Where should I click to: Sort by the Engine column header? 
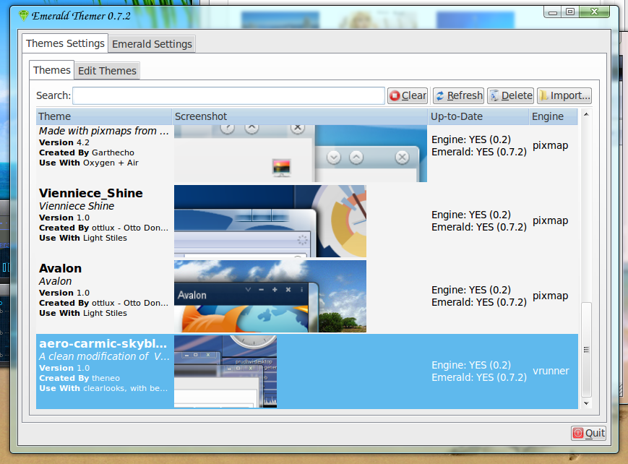(x=553, y=116)
